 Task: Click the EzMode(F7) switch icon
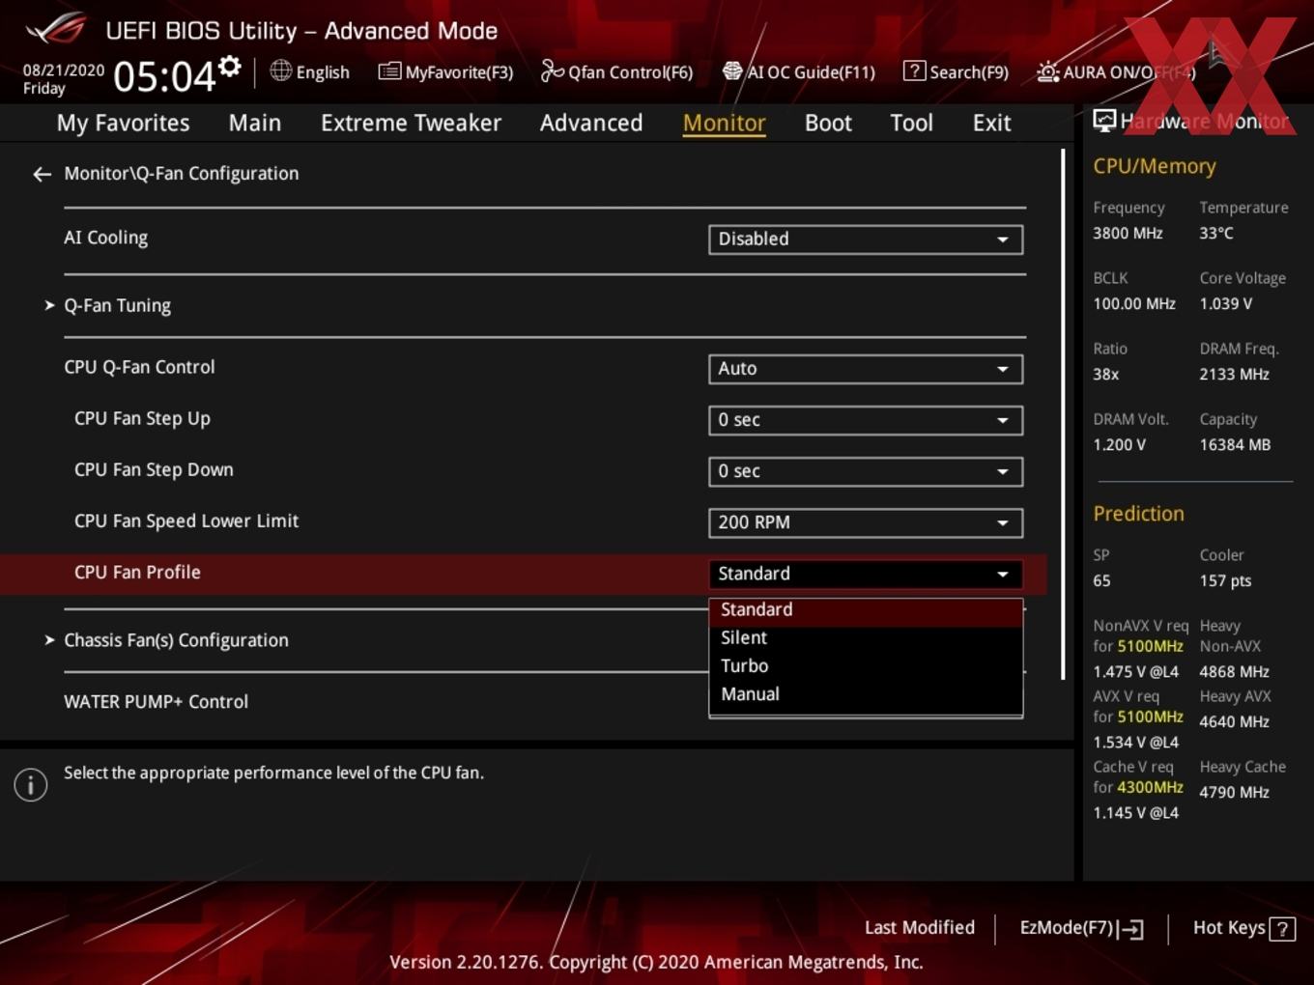[1131, 929]
